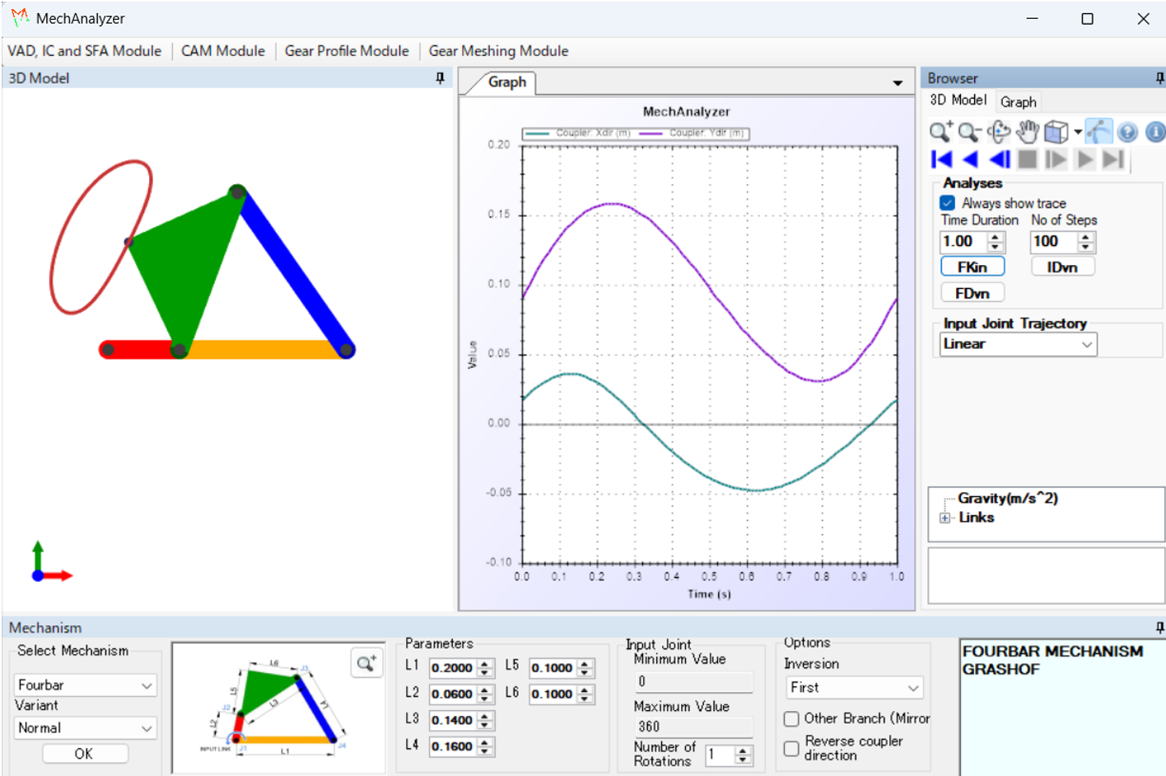Click the blue question mark help icon
The height and width of the screenshot is (776, 1166).
1127,132
